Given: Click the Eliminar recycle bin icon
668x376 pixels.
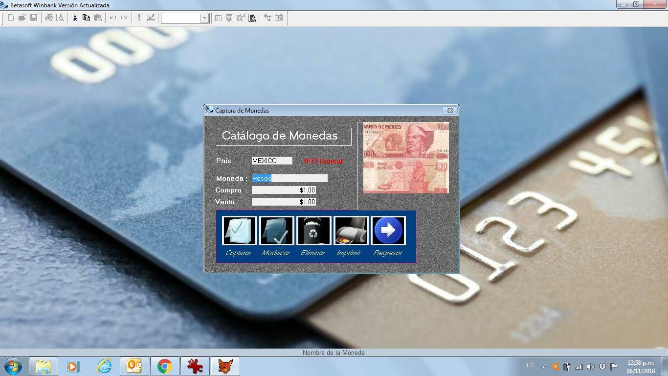Looking at the screenshot, I should point(314,231).
